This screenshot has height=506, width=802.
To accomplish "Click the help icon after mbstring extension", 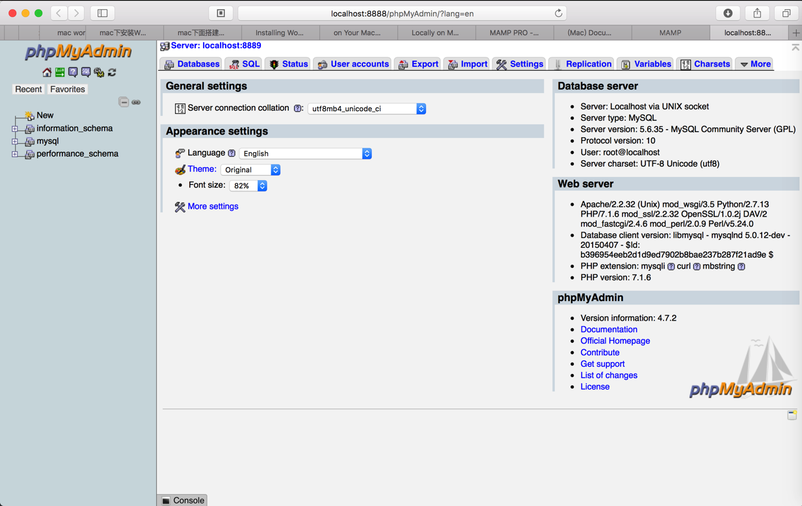I will pos(741,267).
